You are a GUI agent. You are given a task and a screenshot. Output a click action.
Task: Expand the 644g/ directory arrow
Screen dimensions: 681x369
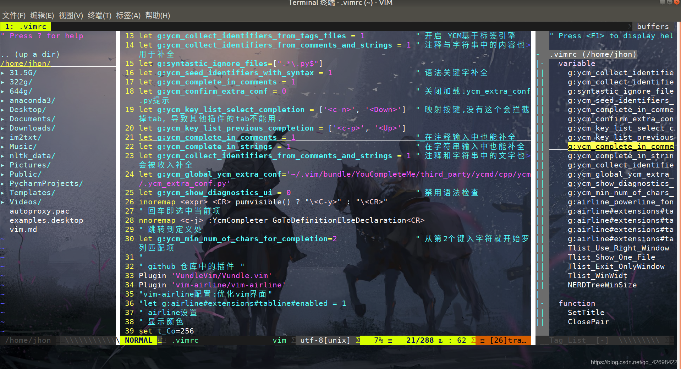point(3,91)
